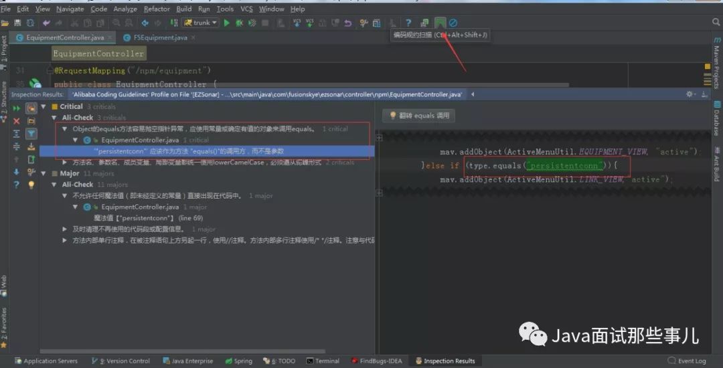
Task: Open the trunk run configuration dropdown
Action: coord(201,23)
